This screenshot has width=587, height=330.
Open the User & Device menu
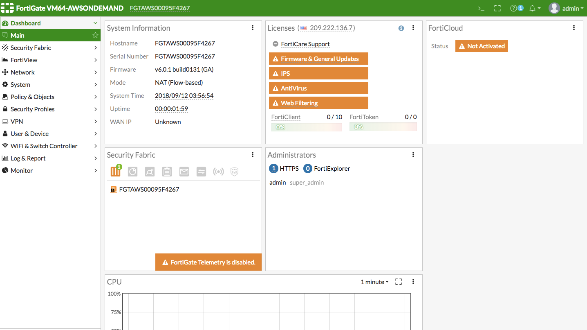pyautogui.click(x=50, y=133)
